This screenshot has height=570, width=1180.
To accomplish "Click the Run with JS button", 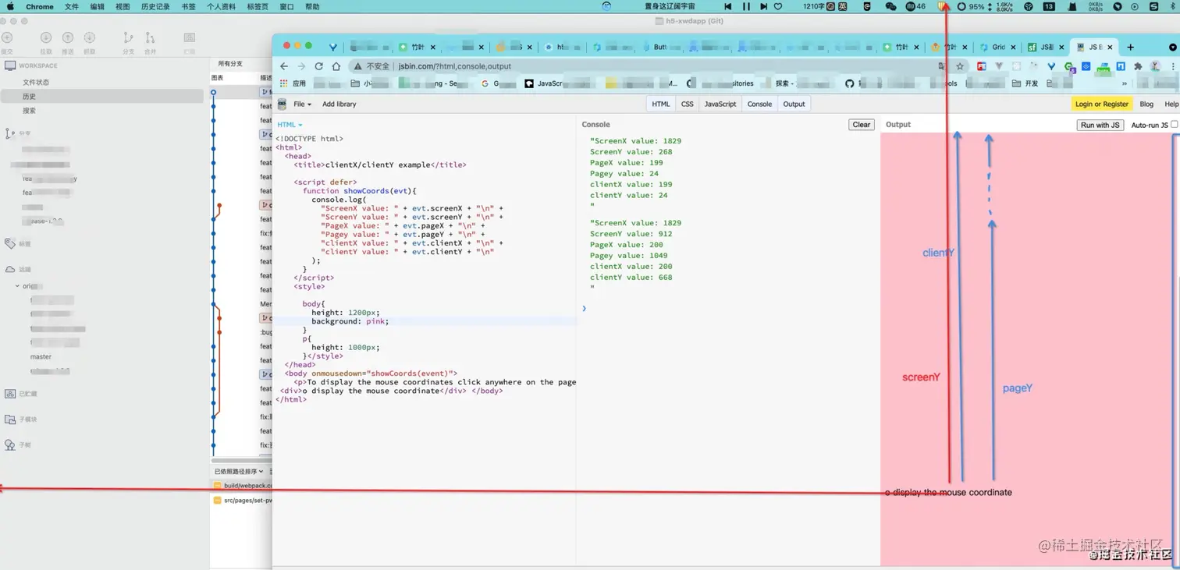I will point(1100,125).
